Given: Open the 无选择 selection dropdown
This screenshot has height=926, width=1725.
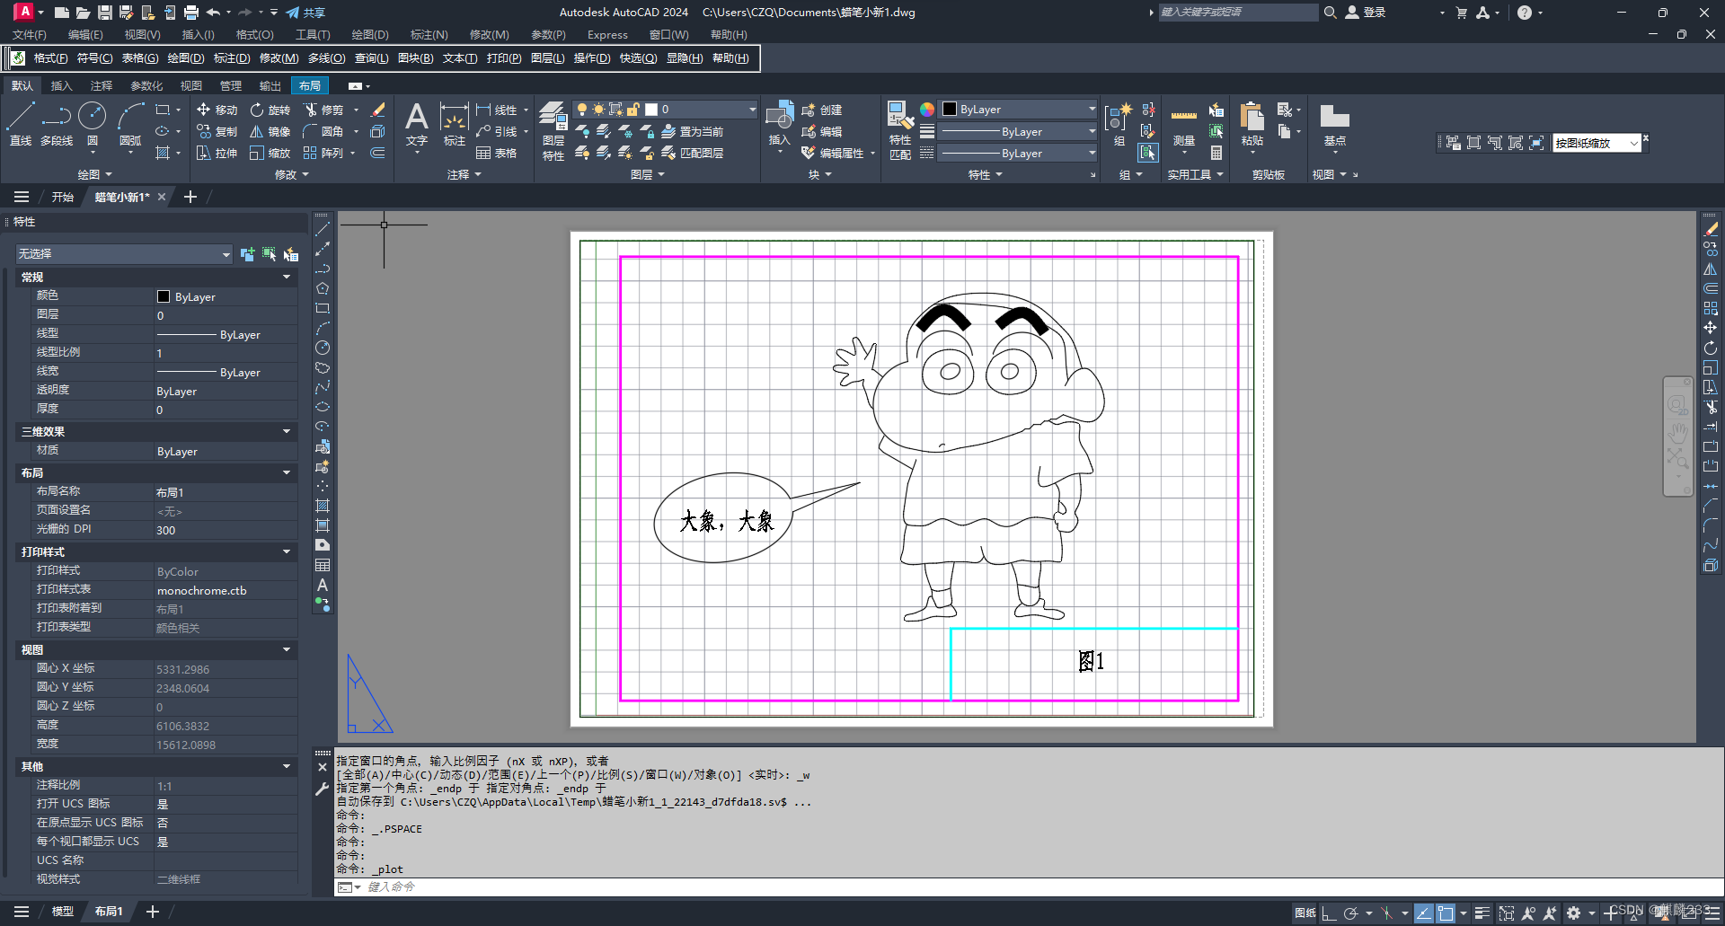Looking at the screenshot, I should [124, 254].
